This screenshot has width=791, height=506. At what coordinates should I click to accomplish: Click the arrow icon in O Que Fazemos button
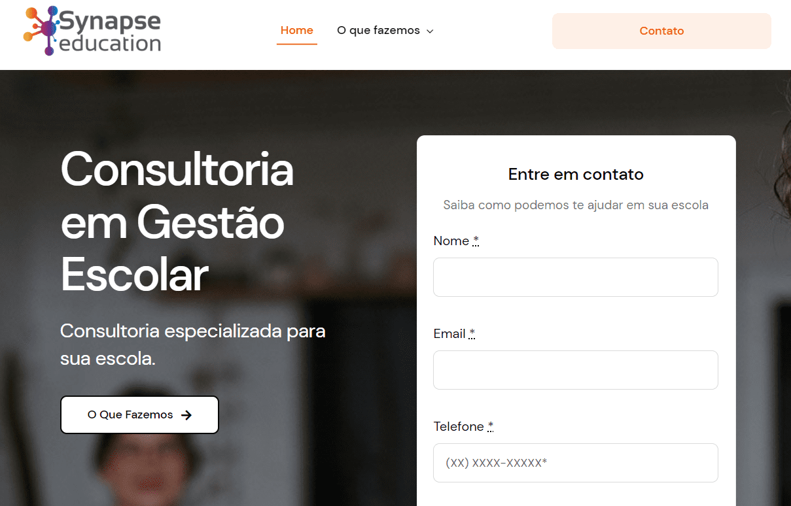186,415
